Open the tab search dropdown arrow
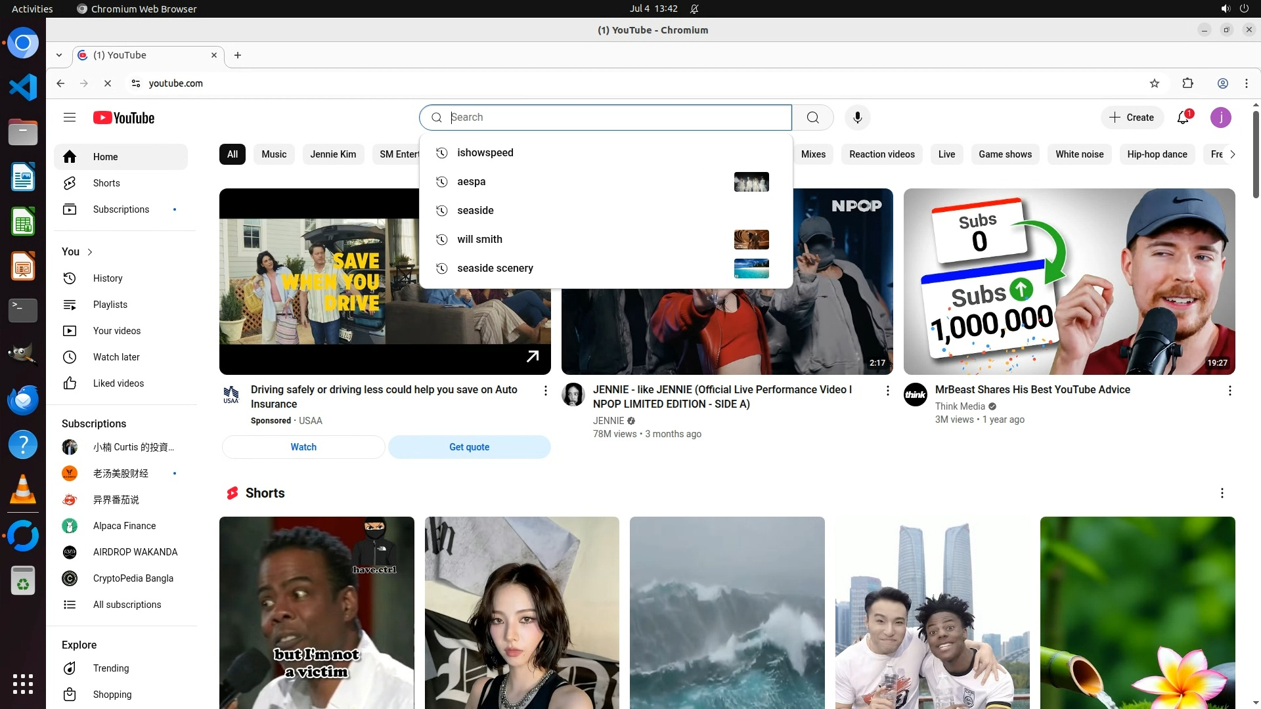 coord(59,56)
